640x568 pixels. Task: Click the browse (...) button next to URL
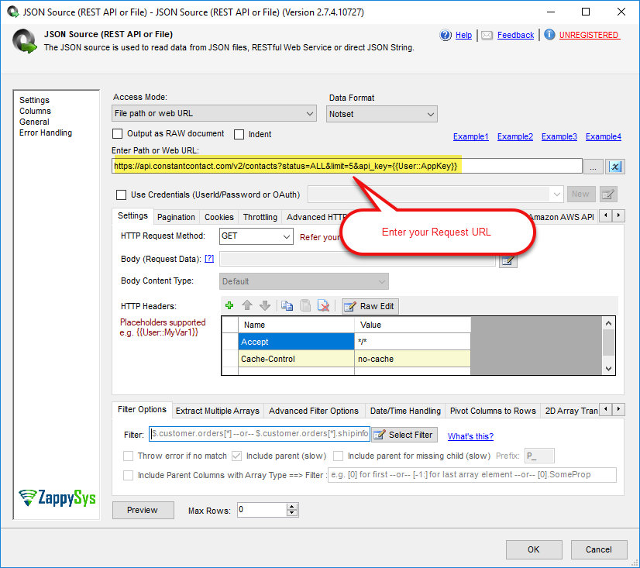pos(593,167)
